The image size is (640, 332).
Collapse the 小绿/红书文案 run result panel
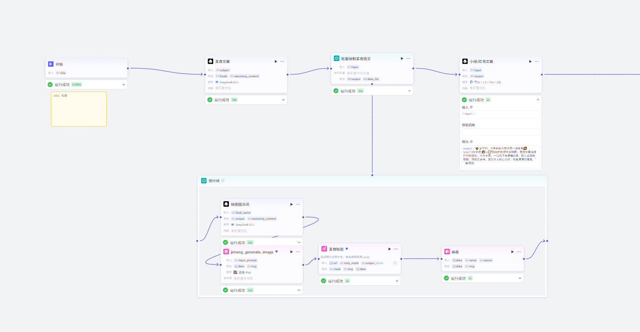click(x=538, y=100)
